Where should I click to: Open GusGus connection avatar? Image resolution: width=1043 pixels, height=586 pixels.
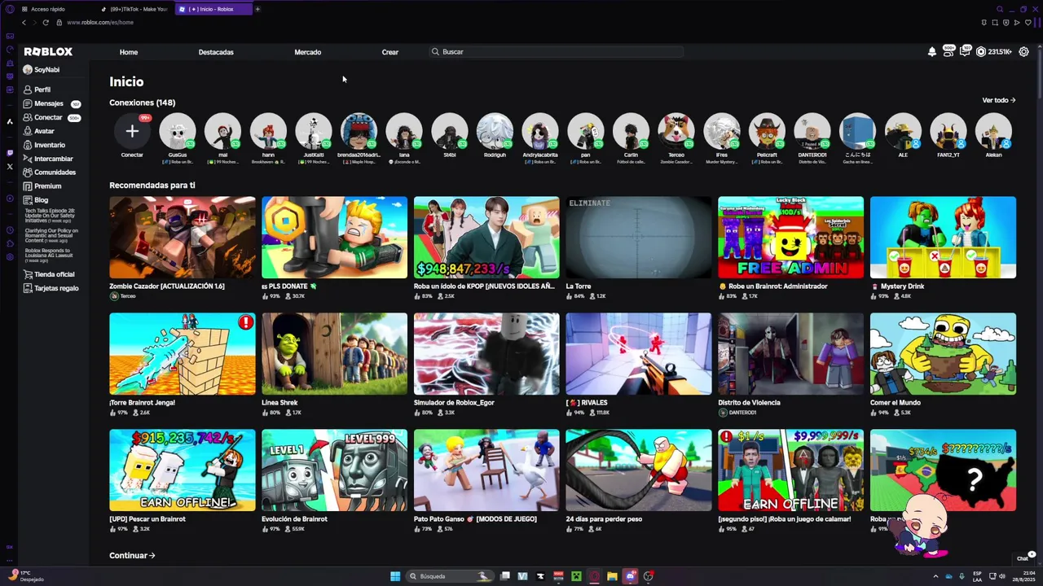178,131
